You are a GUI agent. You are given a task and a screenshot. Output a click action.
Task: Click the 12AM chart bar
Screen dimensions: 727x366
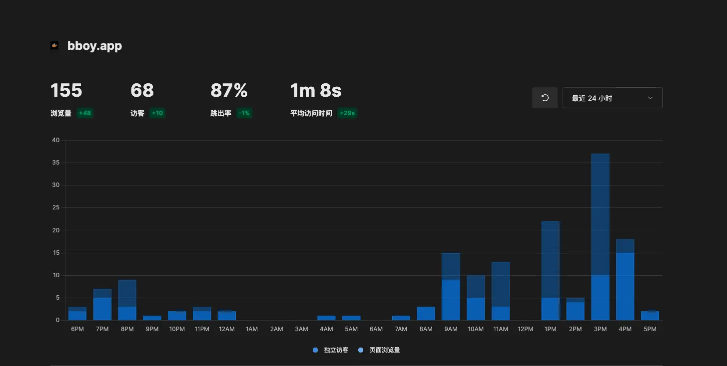click(x=227, y=316)
